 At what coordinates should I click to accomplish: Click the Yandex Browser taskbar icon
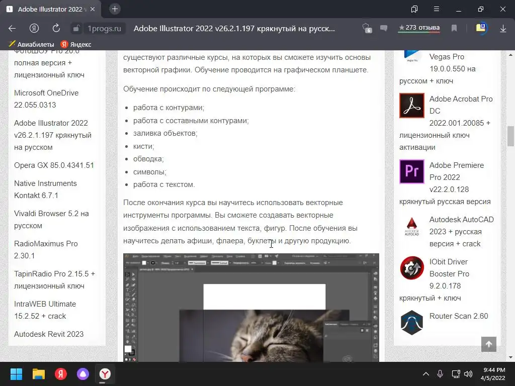tap(105, 374)
